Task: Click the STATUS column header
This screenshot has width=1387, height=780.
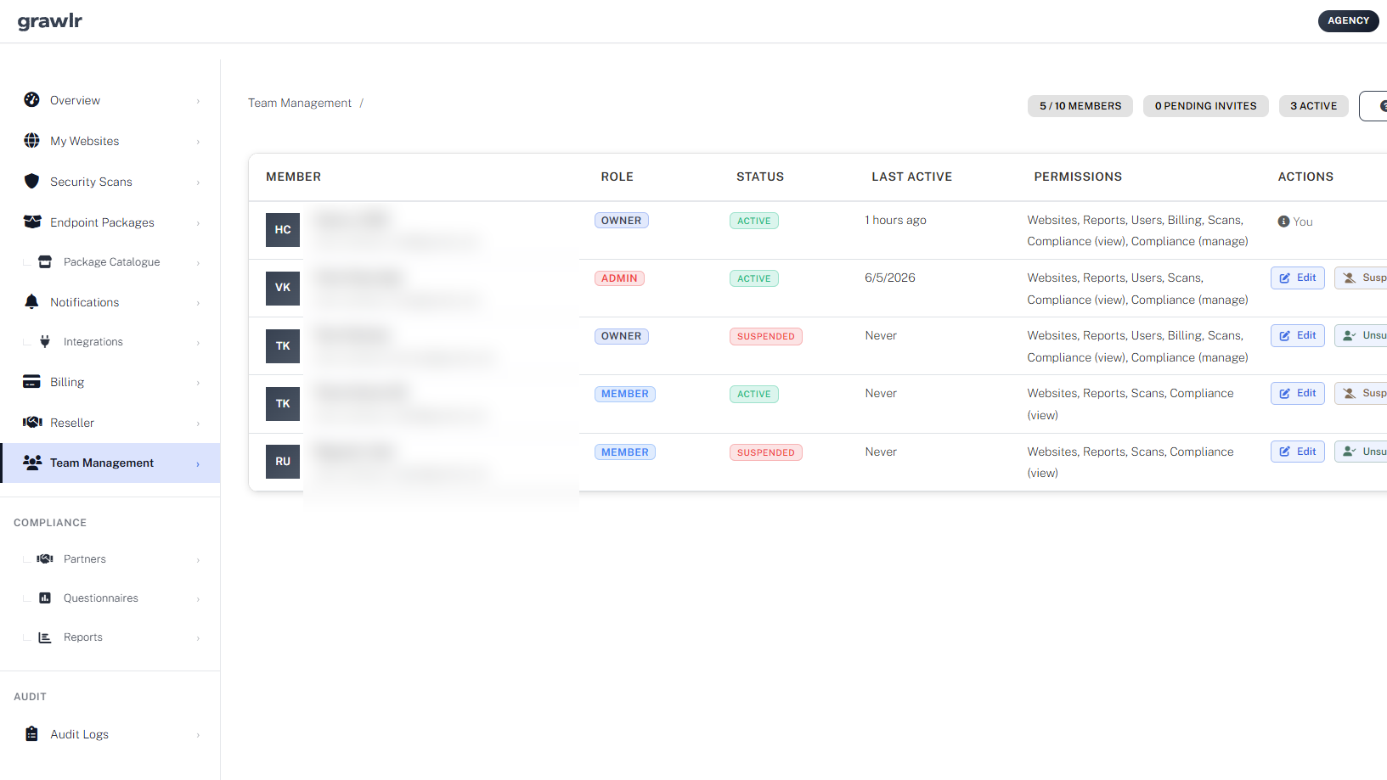Action: click(759, 177)
